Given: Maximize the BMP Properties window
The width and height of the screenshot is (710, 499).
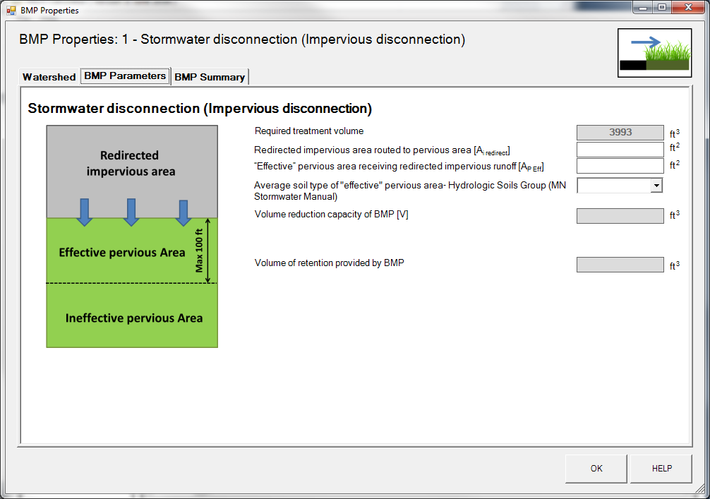Looking at the screenshot, I should click(x=662, y=8).
